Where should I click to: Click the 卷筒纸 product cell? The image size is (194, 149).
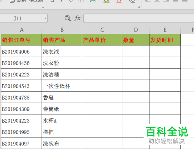(62, 109)
